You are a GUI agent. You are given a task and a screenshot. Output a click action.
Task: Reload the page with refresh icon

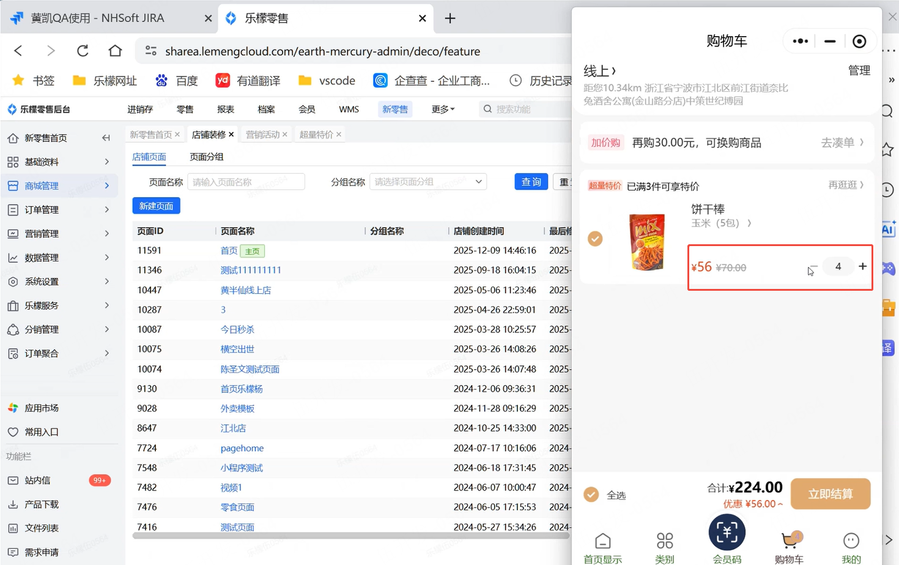coord(83,51)
